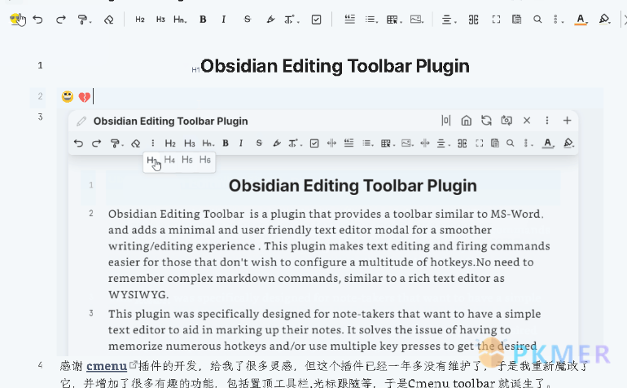Click the format brush in popover toolbar
Image resolution: width=627 pixels, height=388 pixels.
pos(116,143)
